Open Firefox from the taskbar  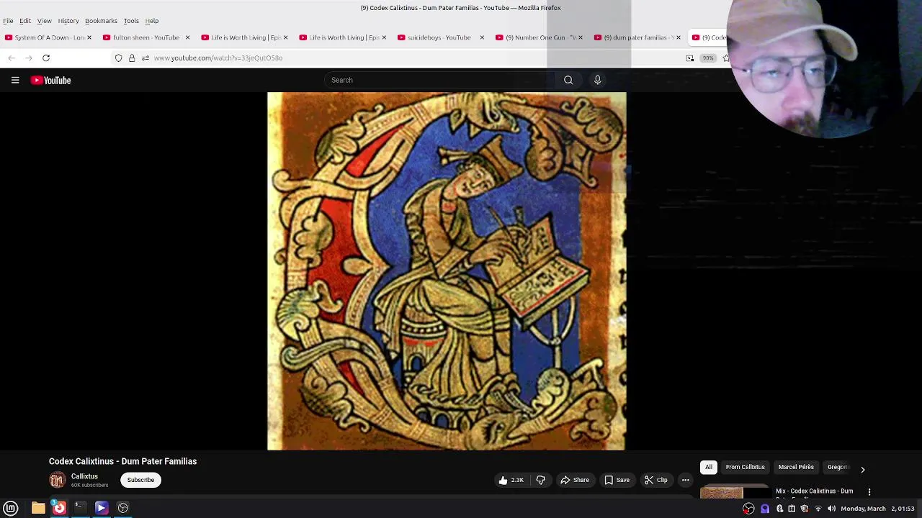coord(59,508)
